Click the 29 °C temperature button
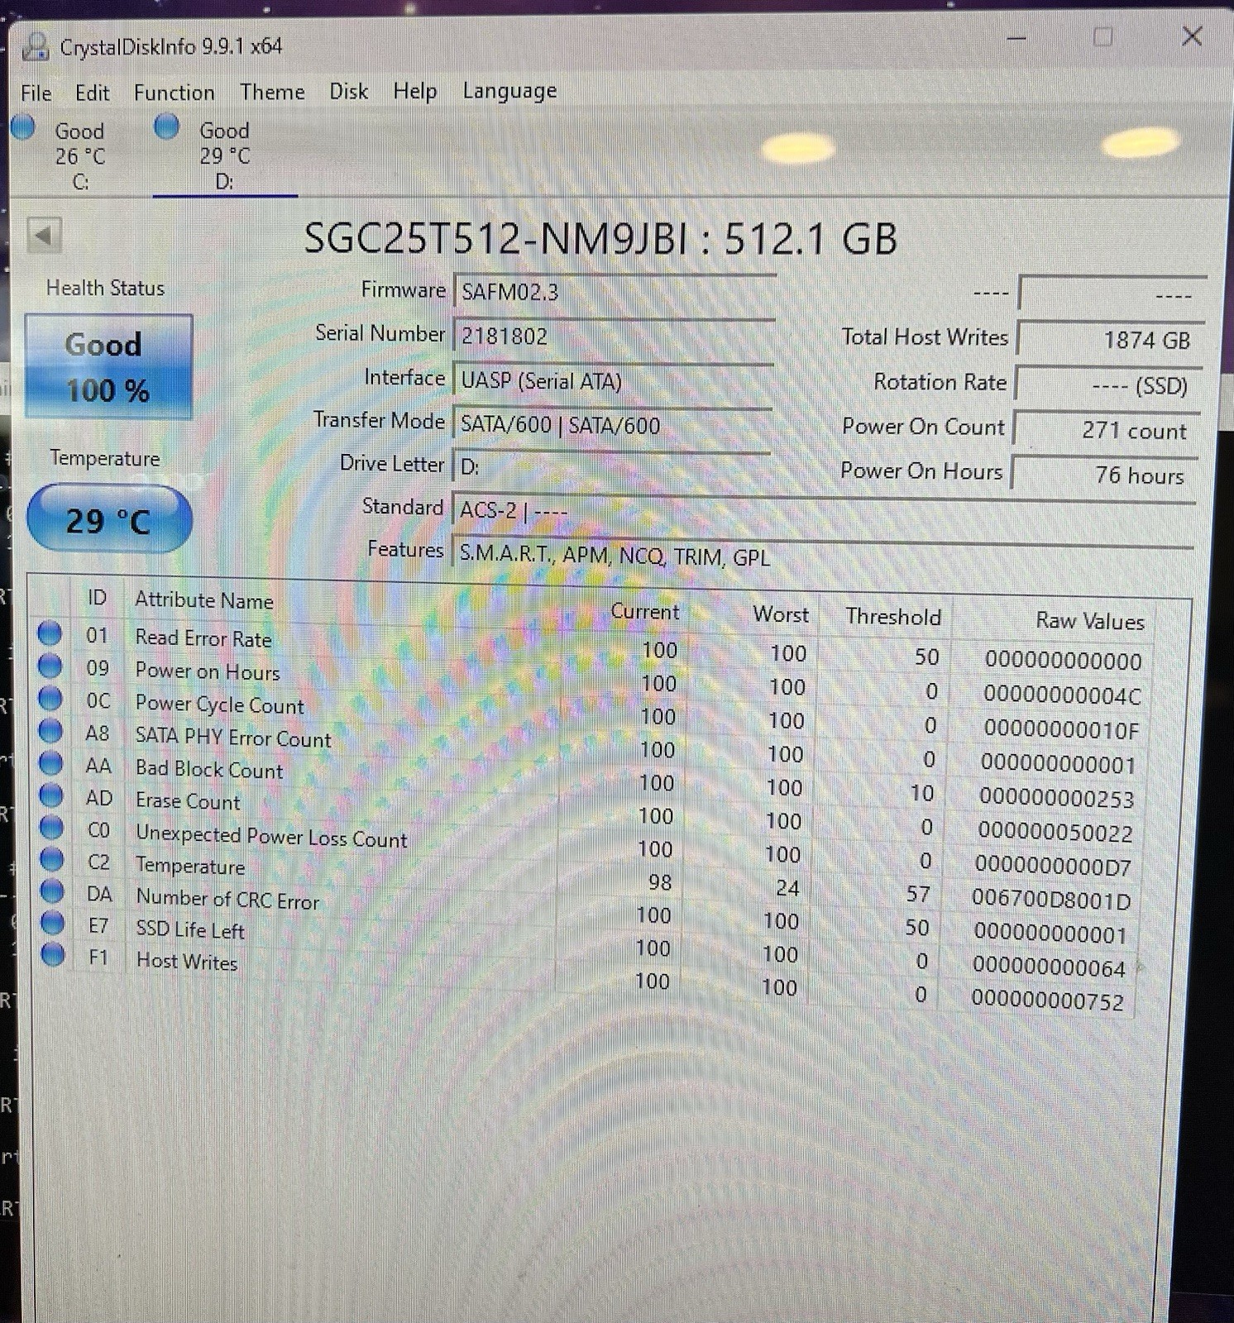1234x1323 pixels. pyautogui.click(x=109, y=519)
